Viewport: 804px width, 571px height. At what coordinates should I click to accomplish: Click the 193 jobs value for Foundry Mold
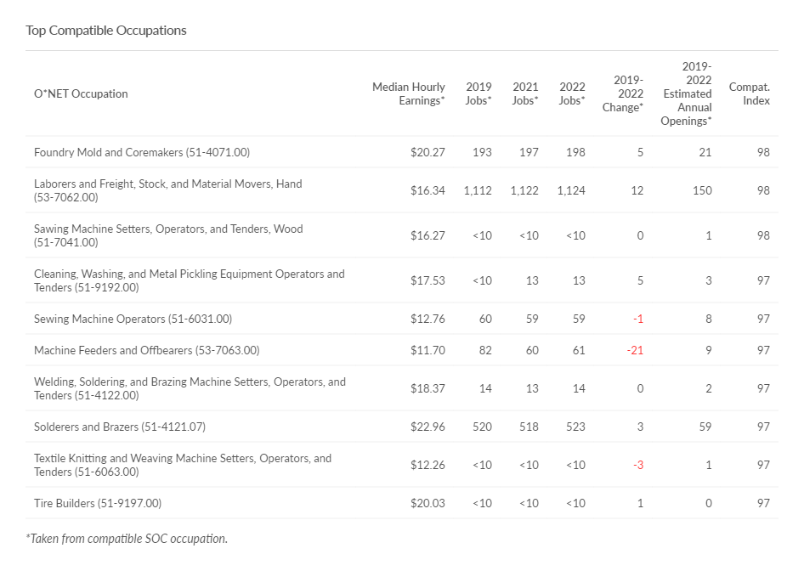pos(482,152)
